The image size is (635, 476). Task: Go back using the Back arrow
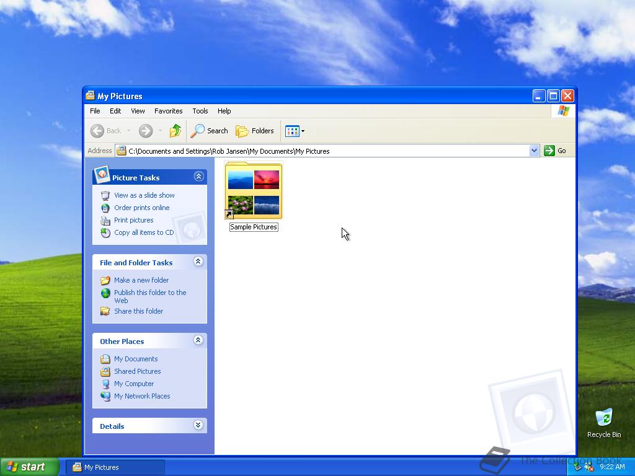105,131
